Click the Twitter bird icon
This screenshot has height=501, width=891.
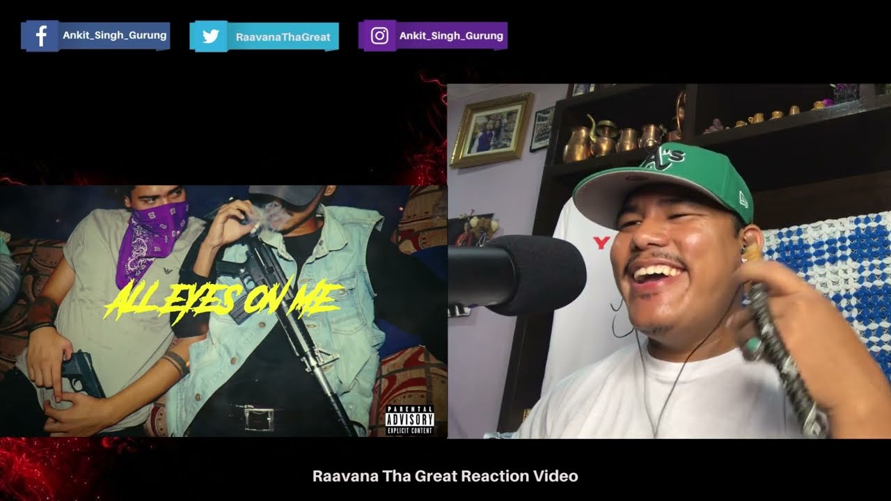coord(210,37)
